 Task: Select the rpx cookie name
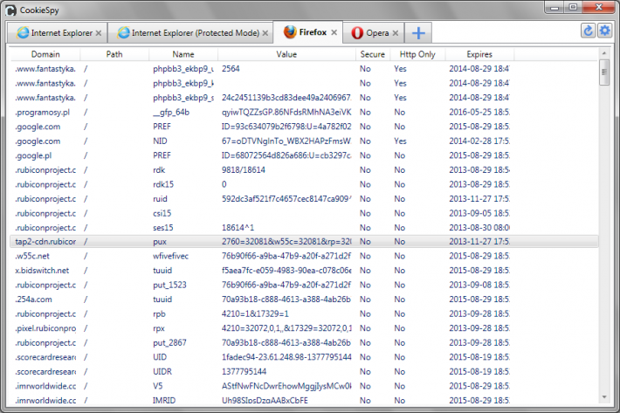pos(159,328)
